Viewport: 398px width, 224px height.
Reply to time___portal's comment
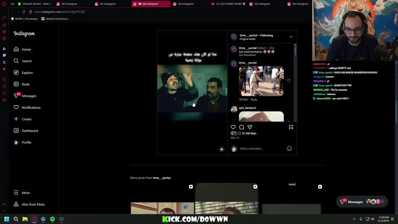(x=254, y=100)
